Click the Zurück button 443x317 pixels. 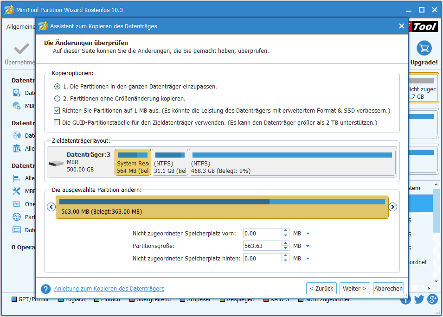(321, 288)
